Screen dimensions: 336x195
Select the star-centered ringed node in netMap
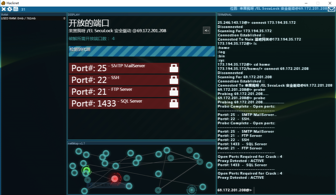point(192,190)
